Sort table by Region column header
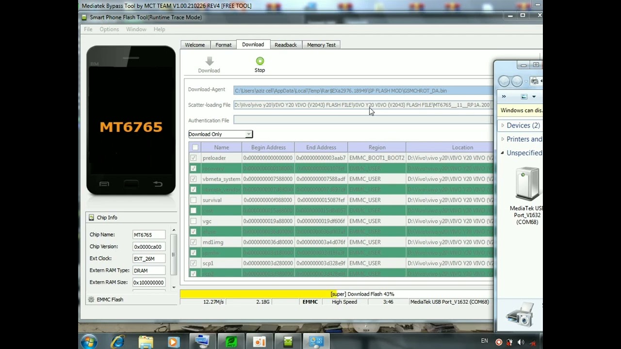The image size is (621, 349). pyautogui.click(x=377, y=147)
